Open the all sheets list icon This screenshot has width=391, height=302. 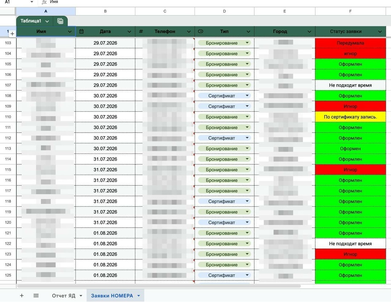tap(36, 295)
